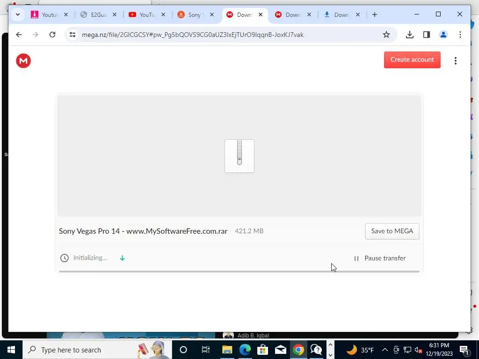
Task: Open Chrome profile icon
Action: point(443,35)
